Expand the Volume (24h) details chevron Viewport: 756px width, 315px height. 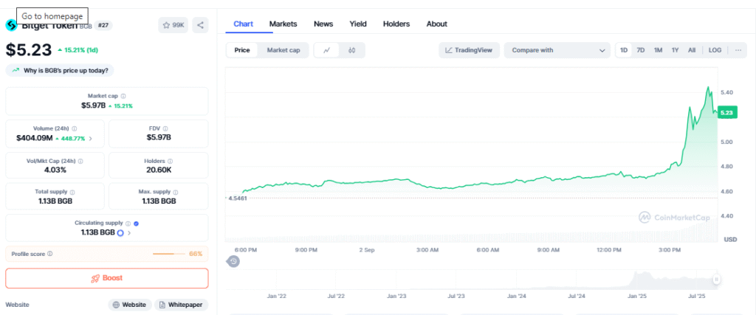[91, 138]
